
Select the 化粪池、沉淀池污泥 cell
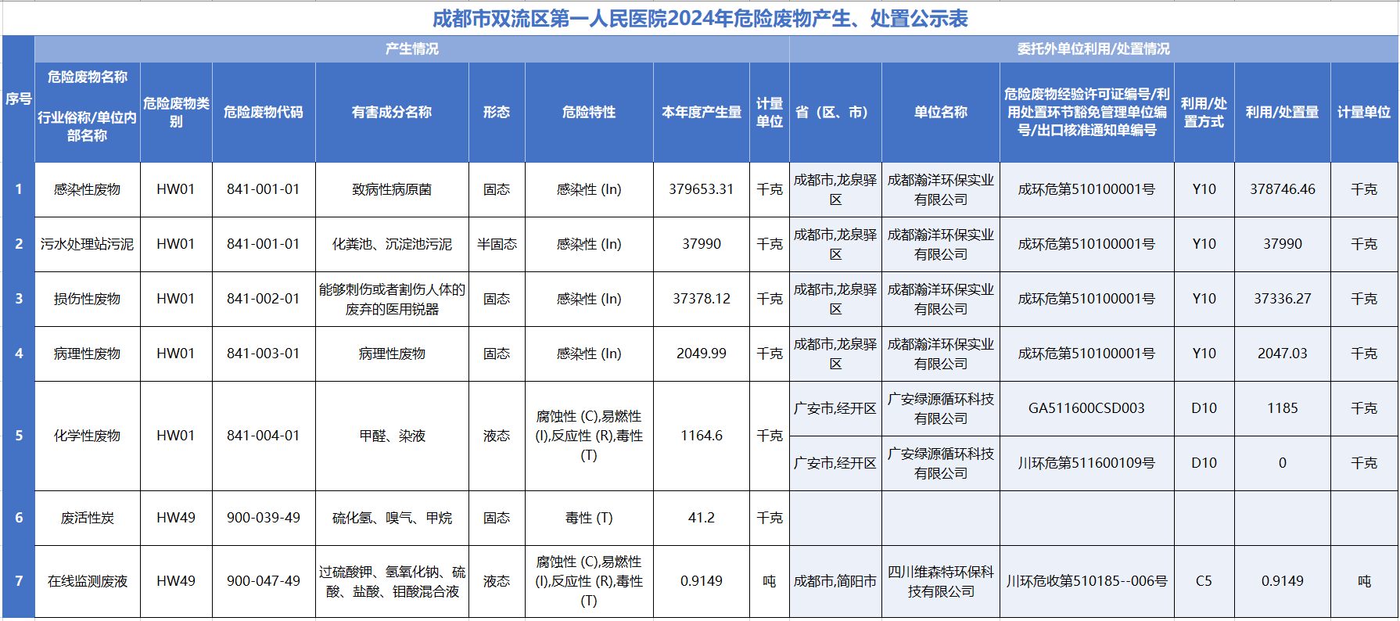coord(392,244)
